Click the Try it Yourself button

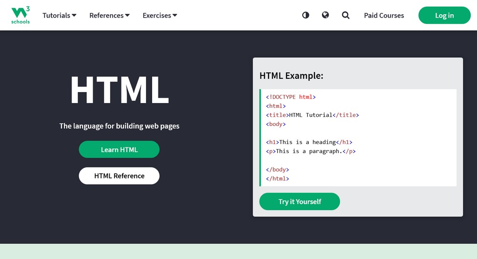click(300, 201)
